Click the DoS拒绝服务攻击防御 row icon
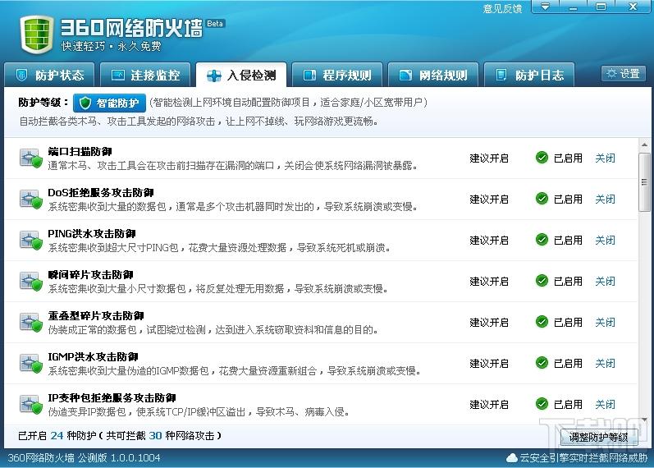This screenshot has width=654, height=468. click(31, 199)
